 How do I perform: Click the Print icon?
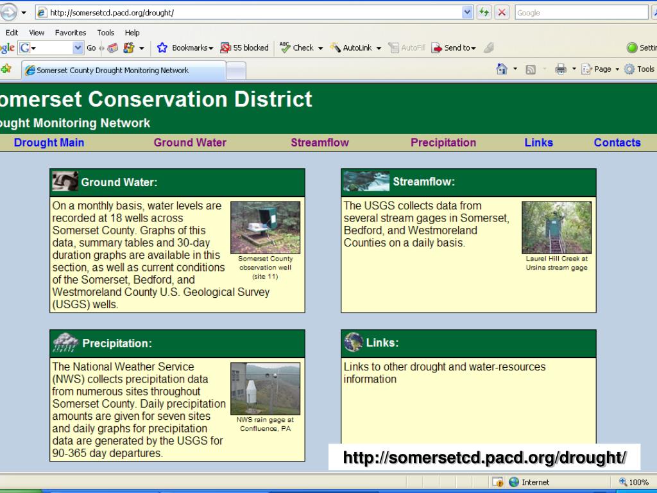tap(561, 69)
